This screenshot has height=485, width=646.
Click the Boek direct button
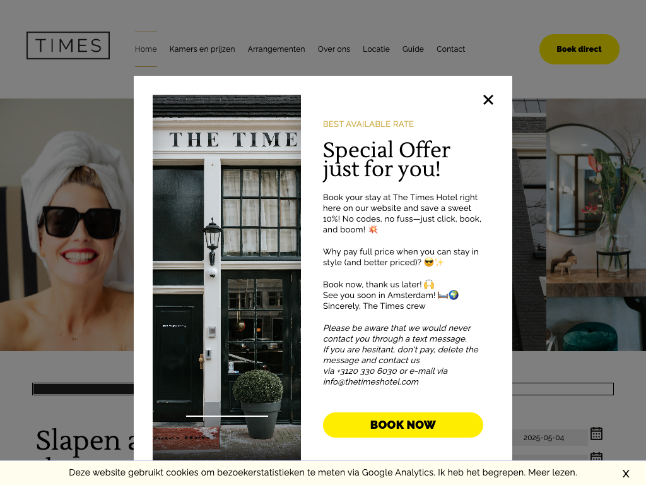579,49
